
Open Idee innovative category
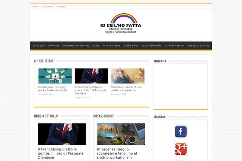pyautogui.click(x=112, y=45)
